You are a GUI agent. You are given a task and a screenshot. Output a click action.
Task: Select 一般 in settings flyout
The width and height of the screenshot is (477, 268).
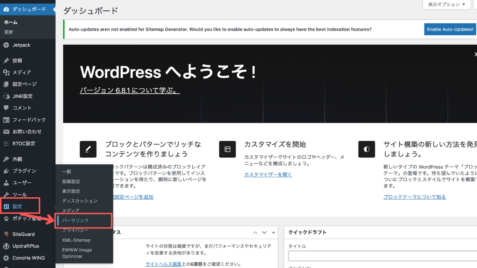[67, 172]
